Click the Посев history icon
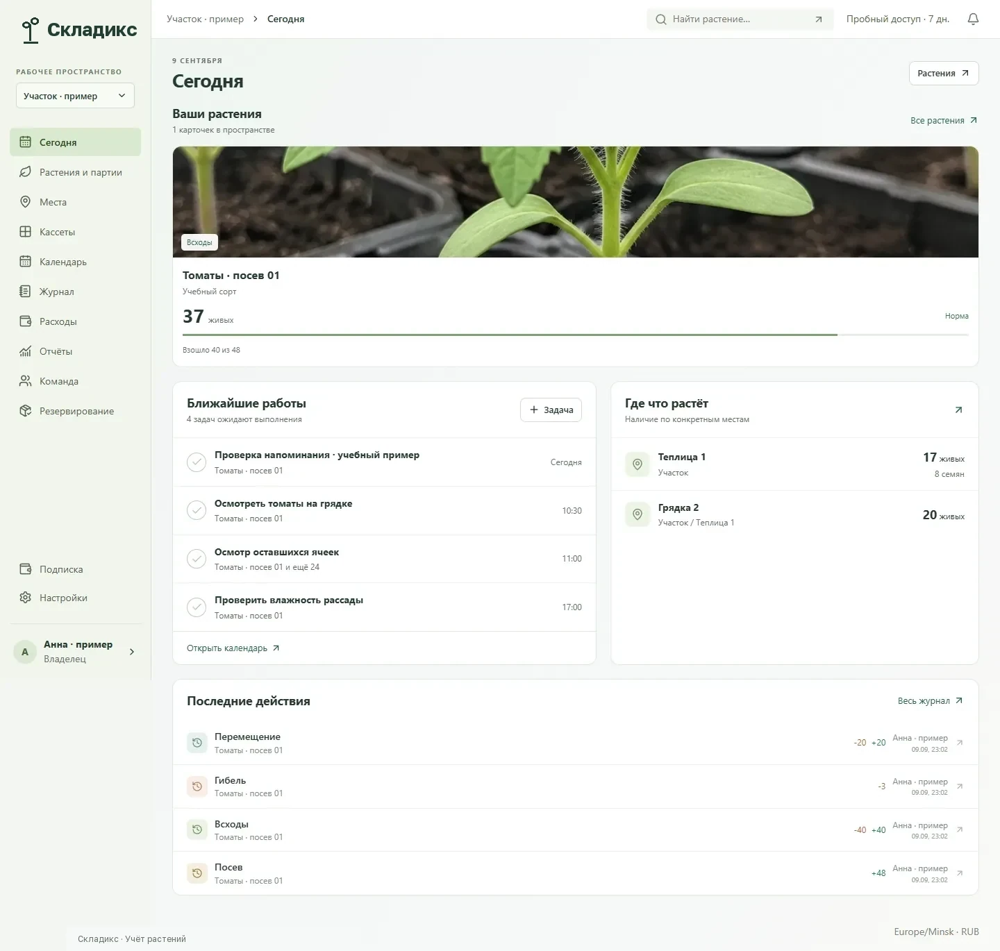Viewport: 1000px width, 951px height. [x=197, y=873]
